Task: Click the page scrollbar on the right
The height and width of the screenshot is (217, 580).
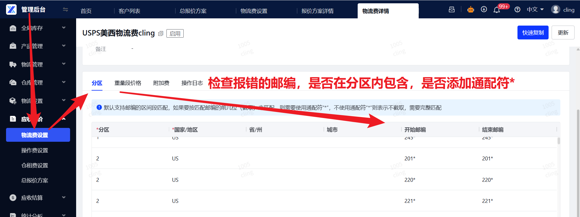Action: coord(578,163)
